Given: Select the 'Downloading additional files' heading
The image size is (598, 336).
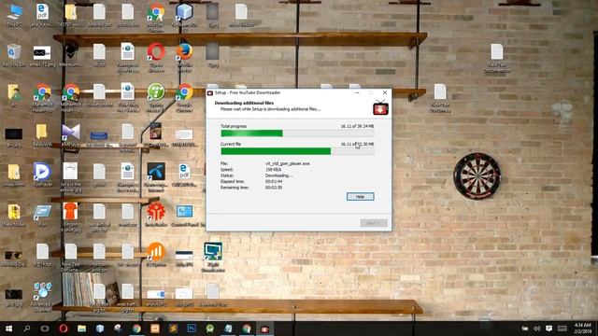Looking at the screenshot, I should pos(244,103).
